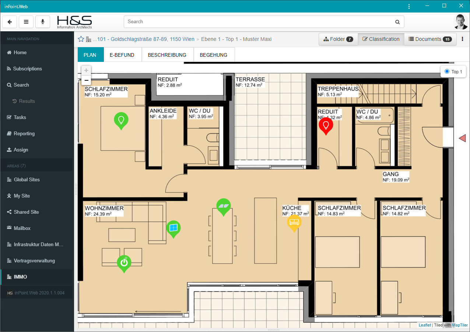Image resolution: width=470 pixels, height=332 pixels.
Task: Open the user profile avatar menu
Action: (460, 22)
